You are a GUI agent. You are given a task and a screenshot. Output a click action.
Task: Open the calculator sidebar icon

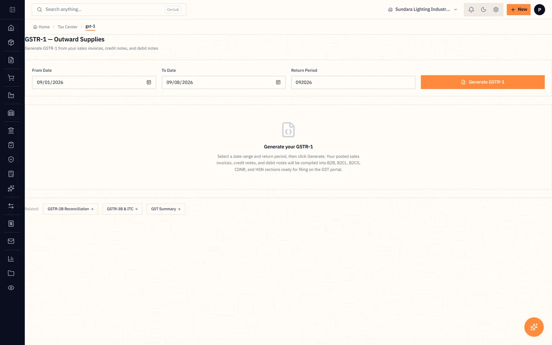(x=11, y=174)
